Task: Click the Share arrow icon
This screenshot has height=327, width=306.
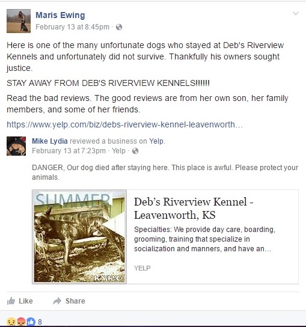Action: (x=57, y=301)
